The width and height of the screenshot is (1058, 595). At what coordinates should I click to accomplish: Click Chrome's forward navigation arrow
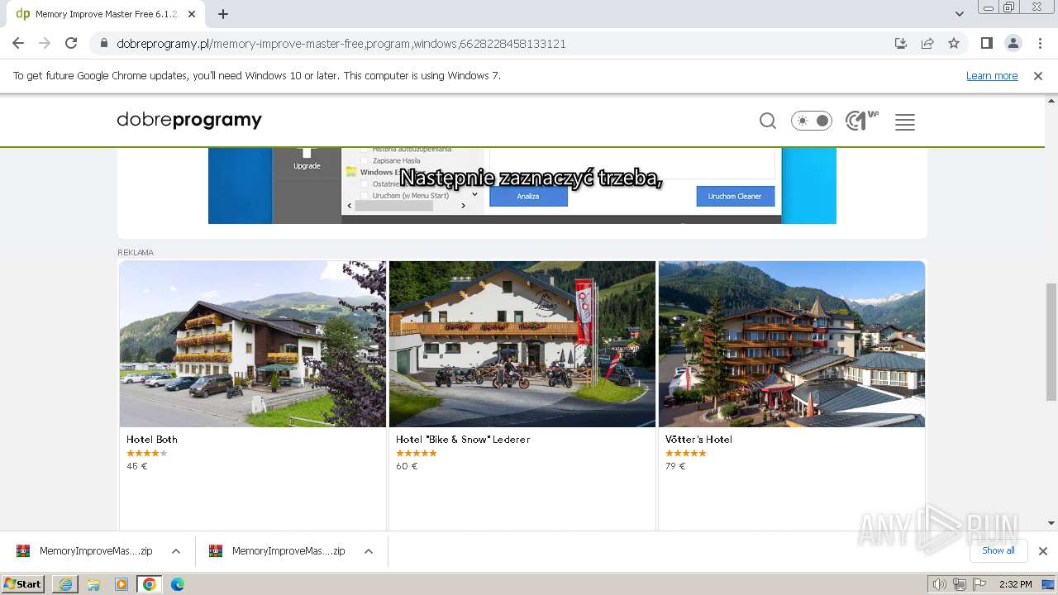click(x=45, y=43)
